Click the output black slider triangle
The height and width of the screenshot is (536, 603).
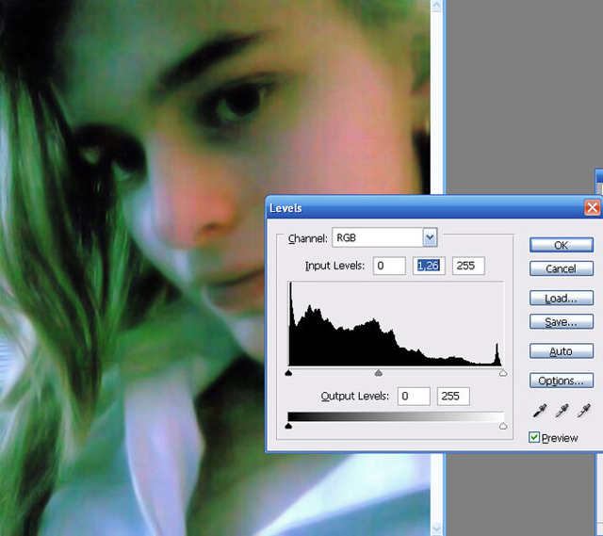pos(289,426)
